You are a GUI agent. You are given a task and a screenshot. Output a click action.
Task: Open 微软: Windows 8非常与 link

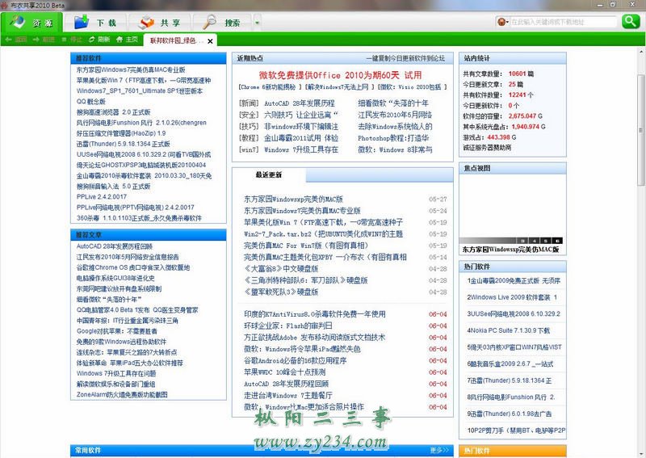click(x=395, y=149)
